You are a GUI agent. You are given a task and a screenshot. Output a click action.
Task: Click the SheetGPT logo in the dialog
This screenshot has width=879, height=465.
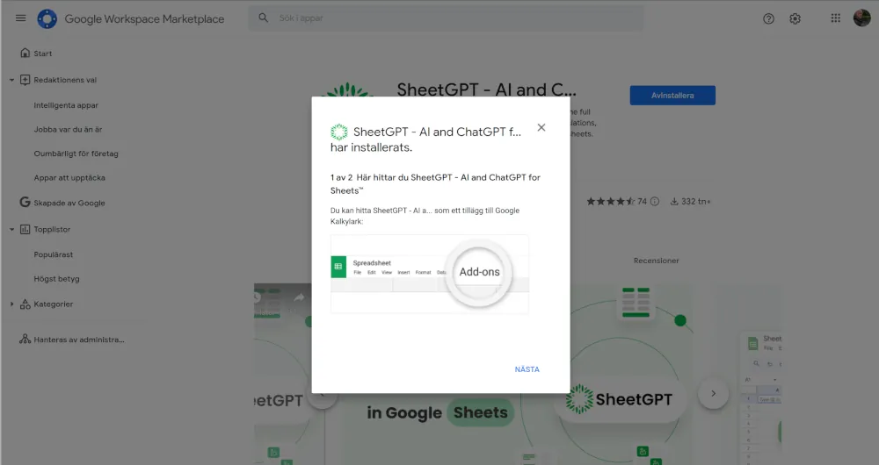coord(338,132)
